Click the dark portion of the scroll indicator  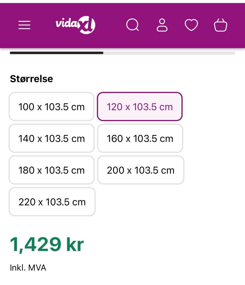pos(56,53)
